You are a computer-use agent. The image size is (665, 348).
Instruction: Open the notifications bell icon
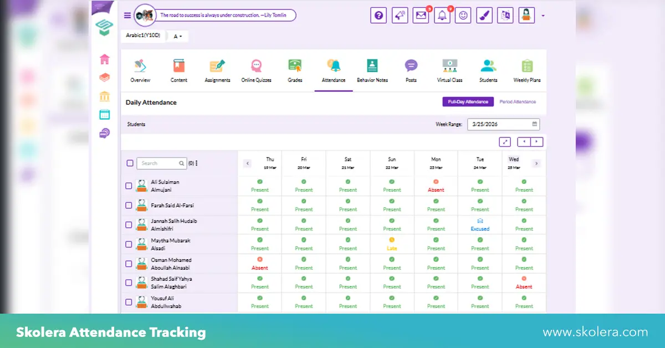coord(442,16)
